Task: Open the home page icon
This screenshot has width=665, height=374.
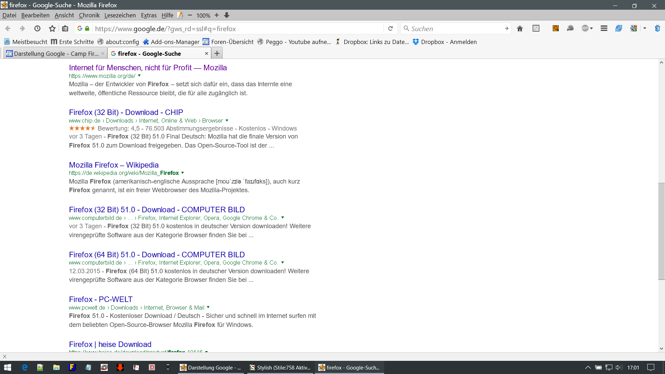Action: coord(520,29)
